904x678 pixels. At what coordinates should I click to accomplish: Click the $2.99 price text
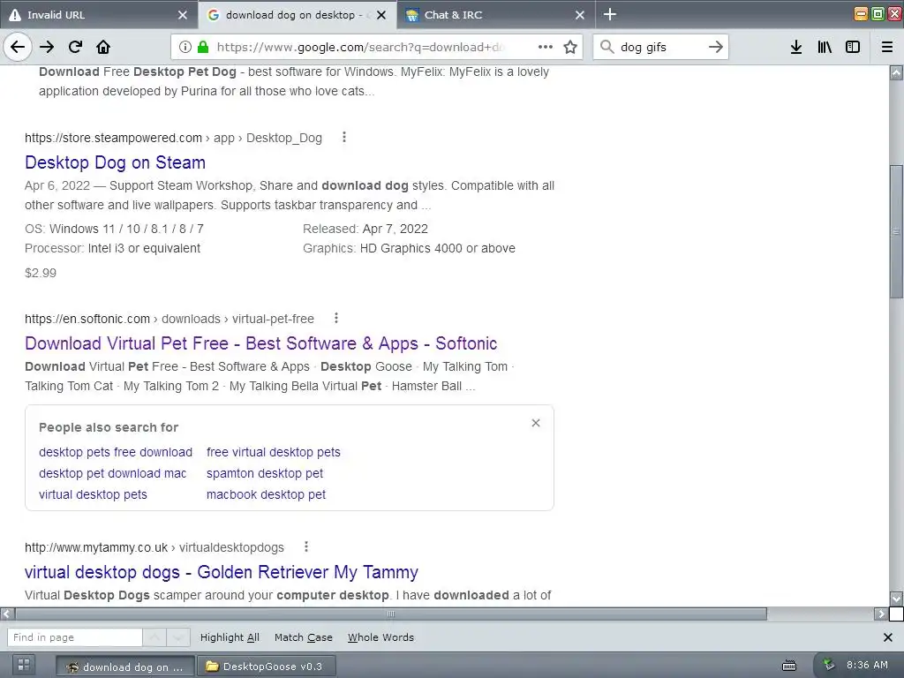[x=41, y=274]
